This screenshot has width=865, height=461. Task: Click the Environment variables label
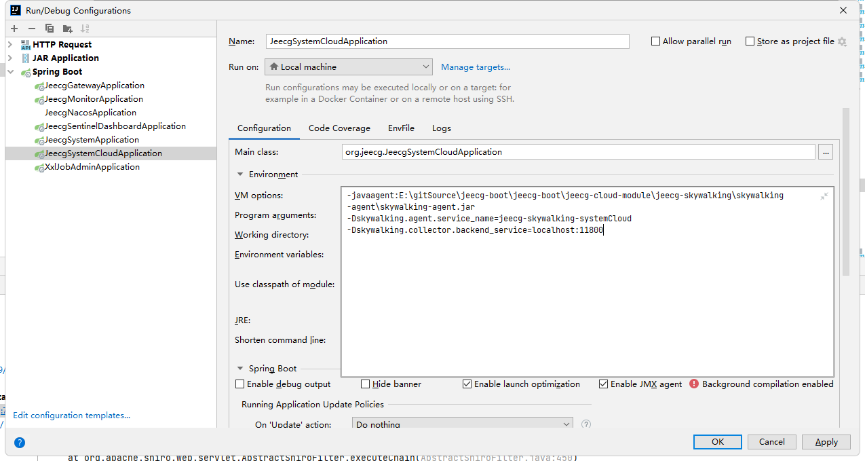(279, 255)
